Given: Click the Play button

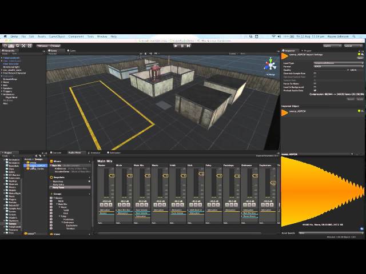Looking at the screenshot, I should pos(176,46).
